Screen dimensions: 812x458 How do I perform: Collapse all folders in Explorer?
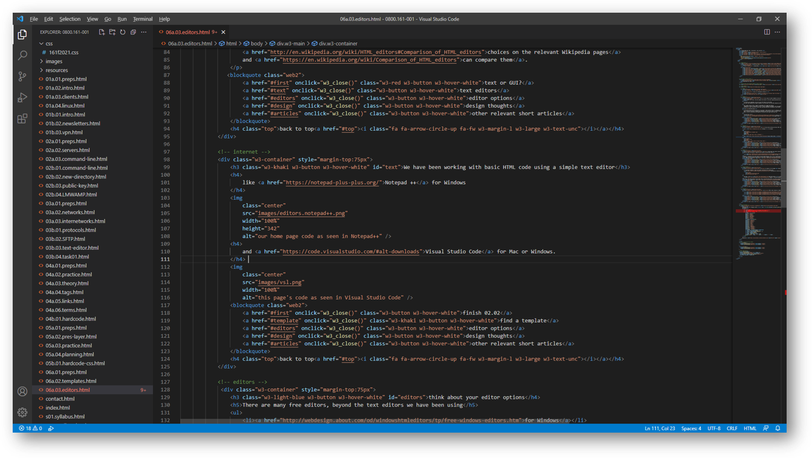point(133,32)
